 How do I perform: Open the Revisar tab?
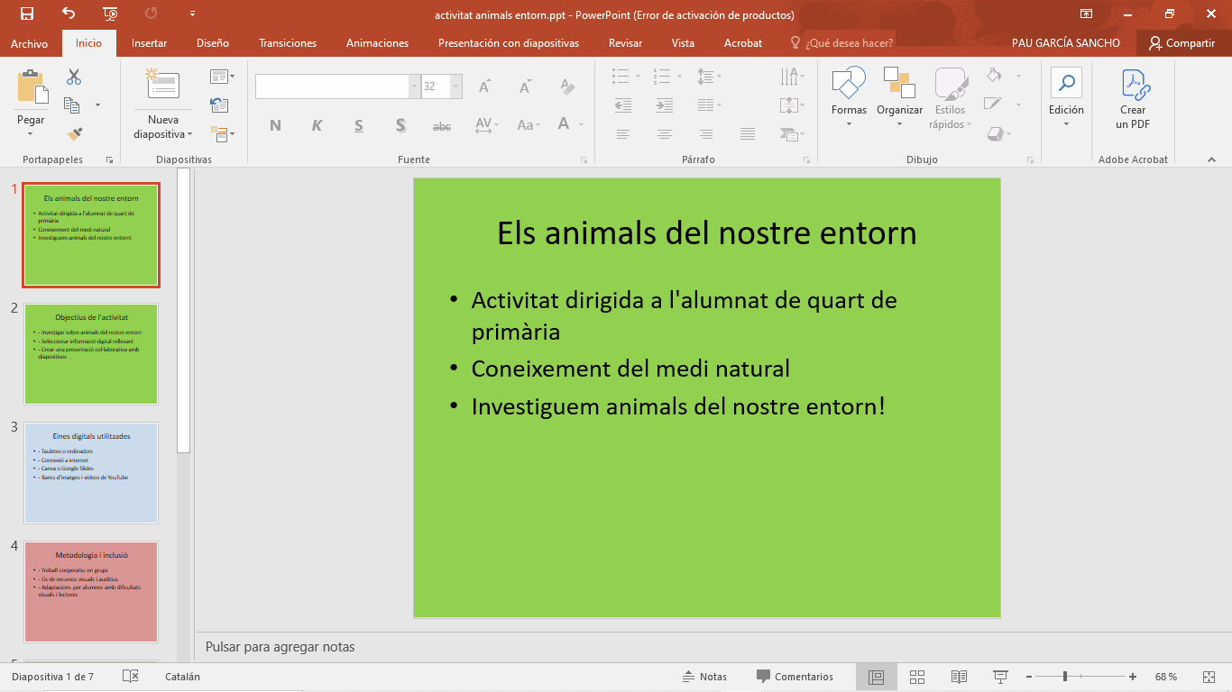[625, 43]
